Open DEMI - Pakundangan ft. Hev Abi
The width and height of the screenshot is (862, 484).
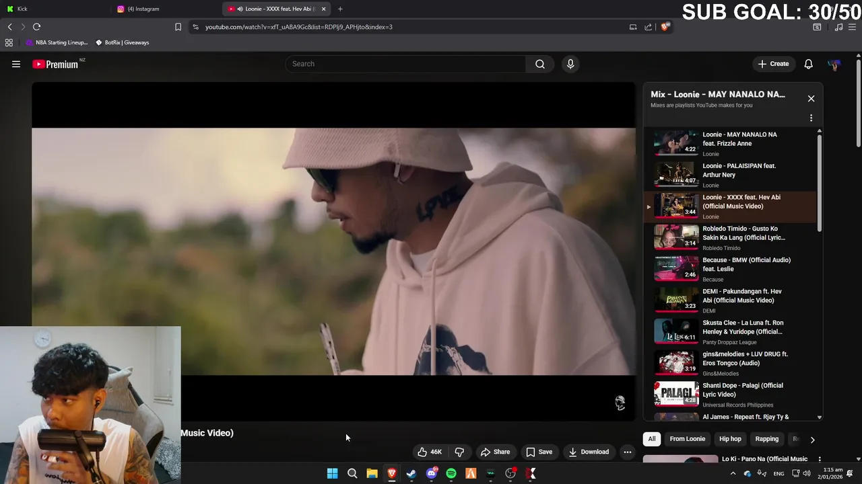point(730,300)
